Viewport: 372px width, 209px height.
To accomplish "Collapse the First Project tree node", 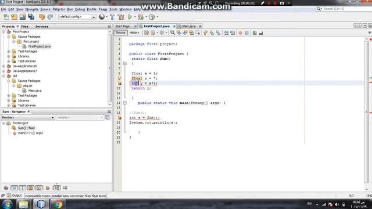I will [3, 32].
